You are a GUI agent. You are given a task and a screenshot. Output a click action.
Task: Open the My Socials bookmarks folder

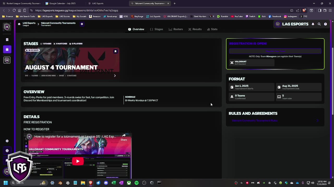pyautogui.click(x=79, y=16)
